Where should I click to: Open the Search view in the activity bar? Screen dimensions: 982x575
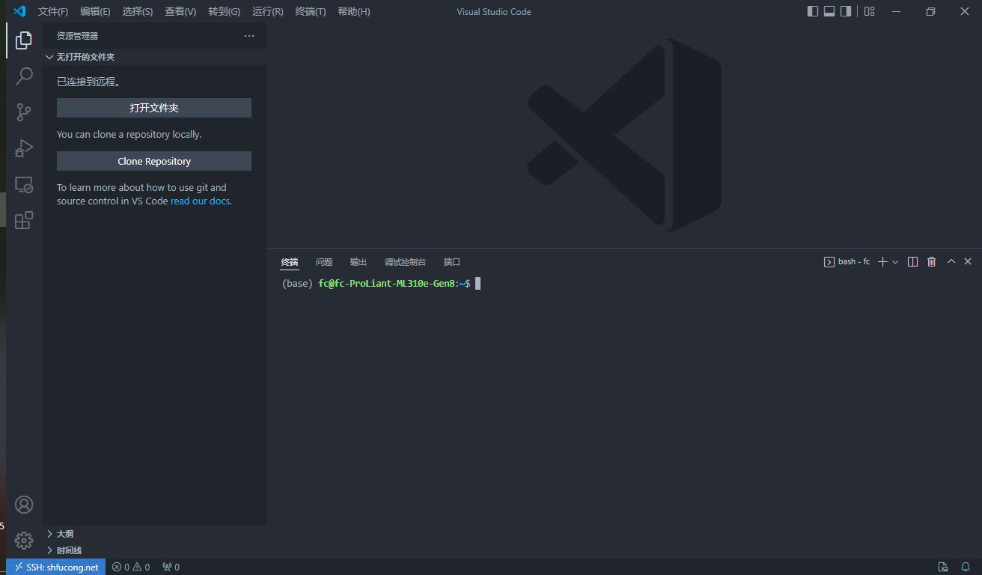pyautogui.click(x=24, y=76)
